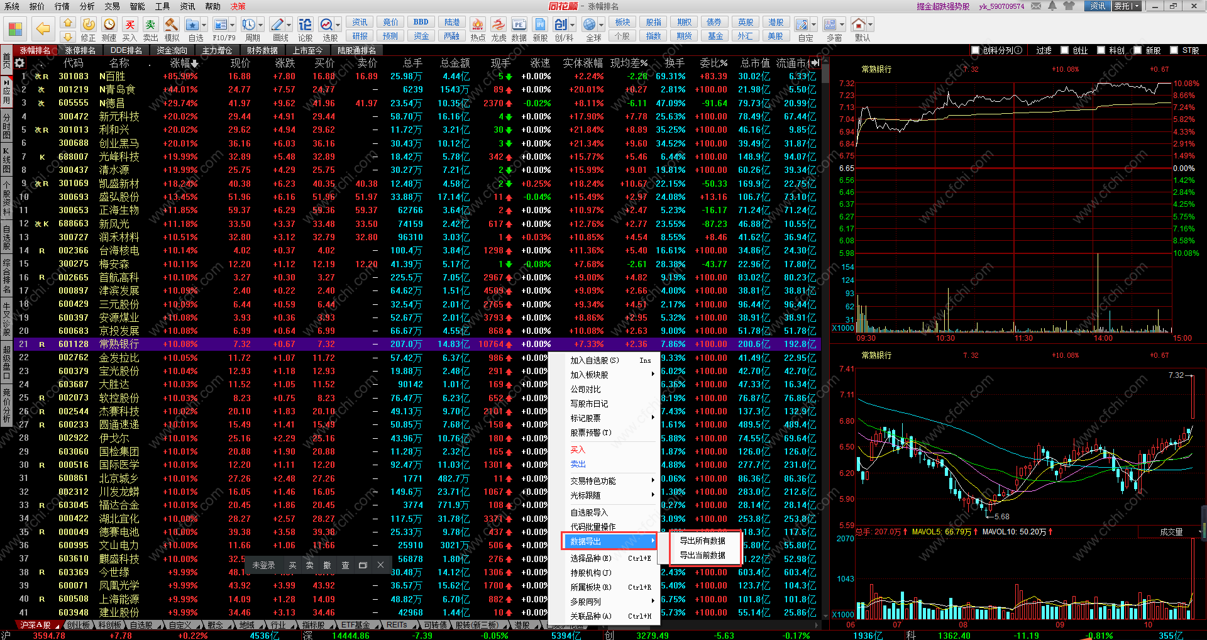Click the back arrow toolbar icon
This screenshot has height=640, width=1207.
click(43, 29)
